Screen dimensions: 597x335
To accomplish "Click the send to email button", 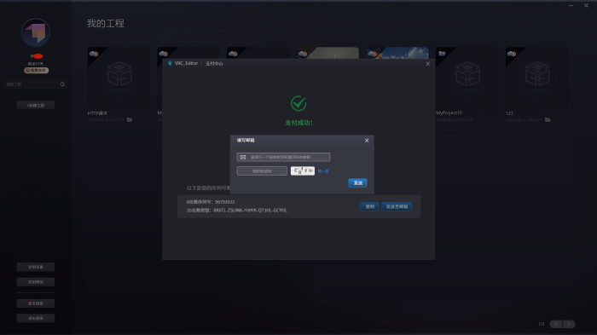I will [x=397, y=206].
